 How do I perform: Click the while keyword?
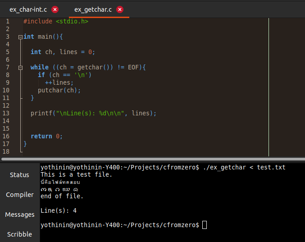point(40,67)
